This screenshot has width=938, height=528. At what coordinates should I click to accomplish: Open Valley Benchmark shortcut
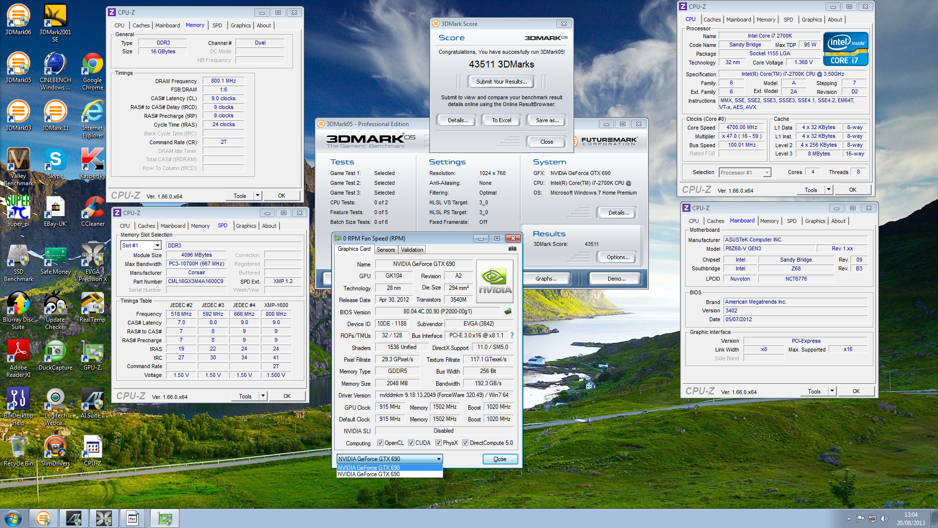(x=18, y=167)
